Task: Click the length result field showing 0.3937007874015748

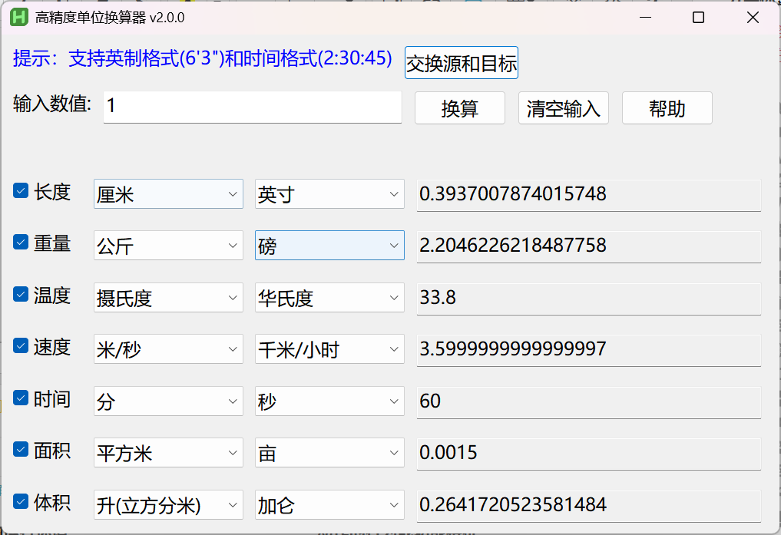Action: 588,194
